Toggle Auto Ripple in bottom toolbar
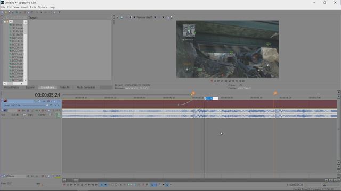The image size is (341, 191). click(x=160, y=185)
